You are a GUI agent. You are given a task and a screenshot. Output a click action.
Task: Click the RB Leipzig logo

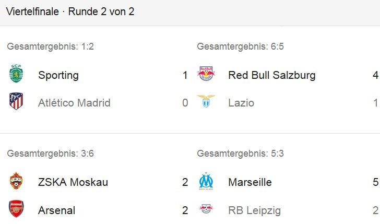[206, 209]
